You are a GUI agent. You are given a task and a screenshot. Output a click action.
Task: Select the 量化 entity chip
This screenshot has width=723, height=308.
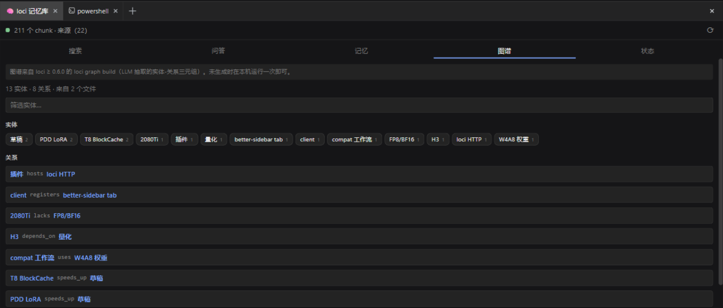tap(214, 140)
